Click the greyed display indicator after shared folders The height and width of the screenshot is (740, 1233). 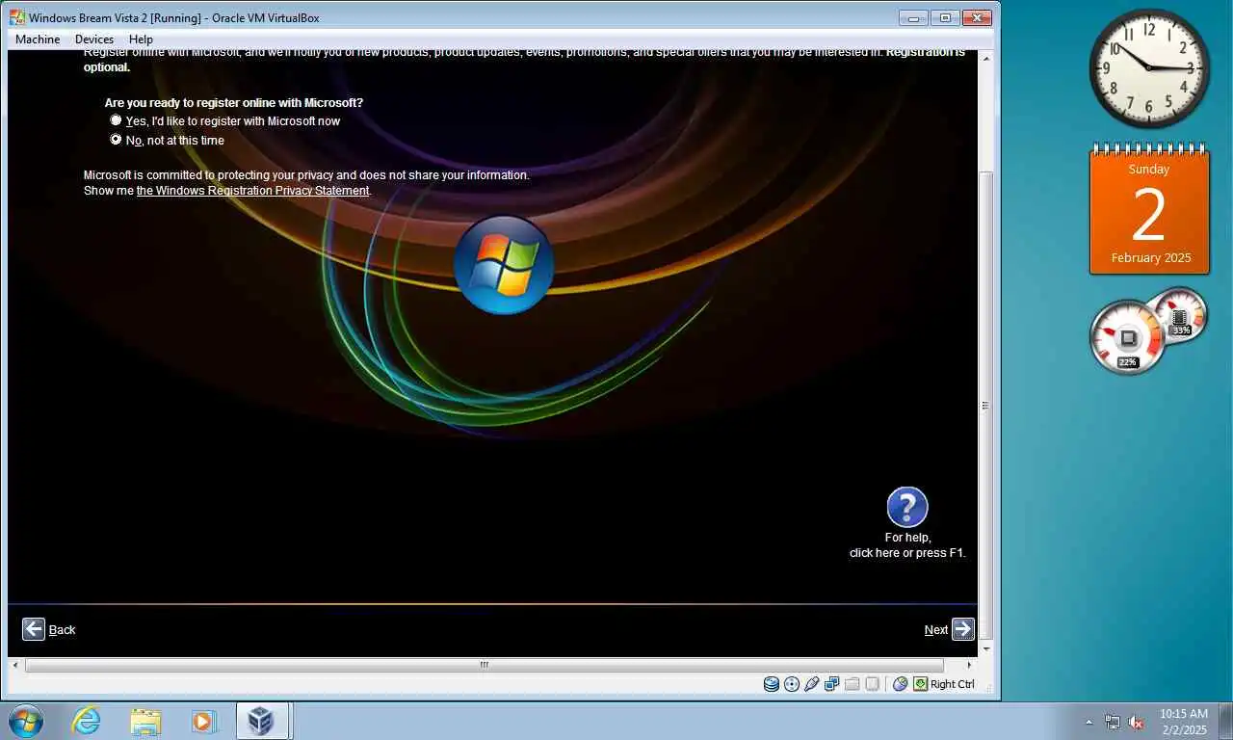point(872,684)
